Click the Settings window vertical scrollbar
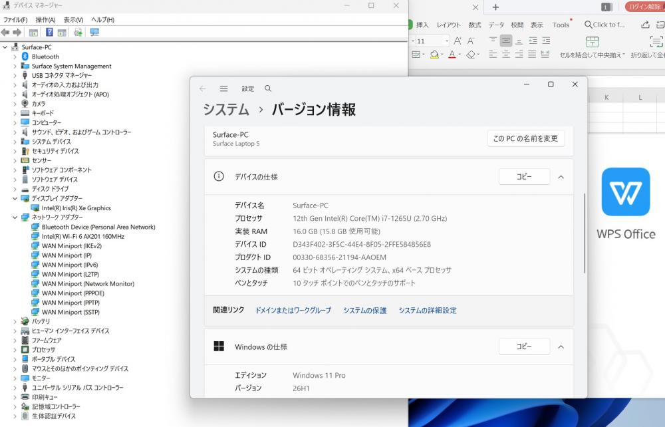The width and height of the screenshot is (665, 427). click(585, 233)
